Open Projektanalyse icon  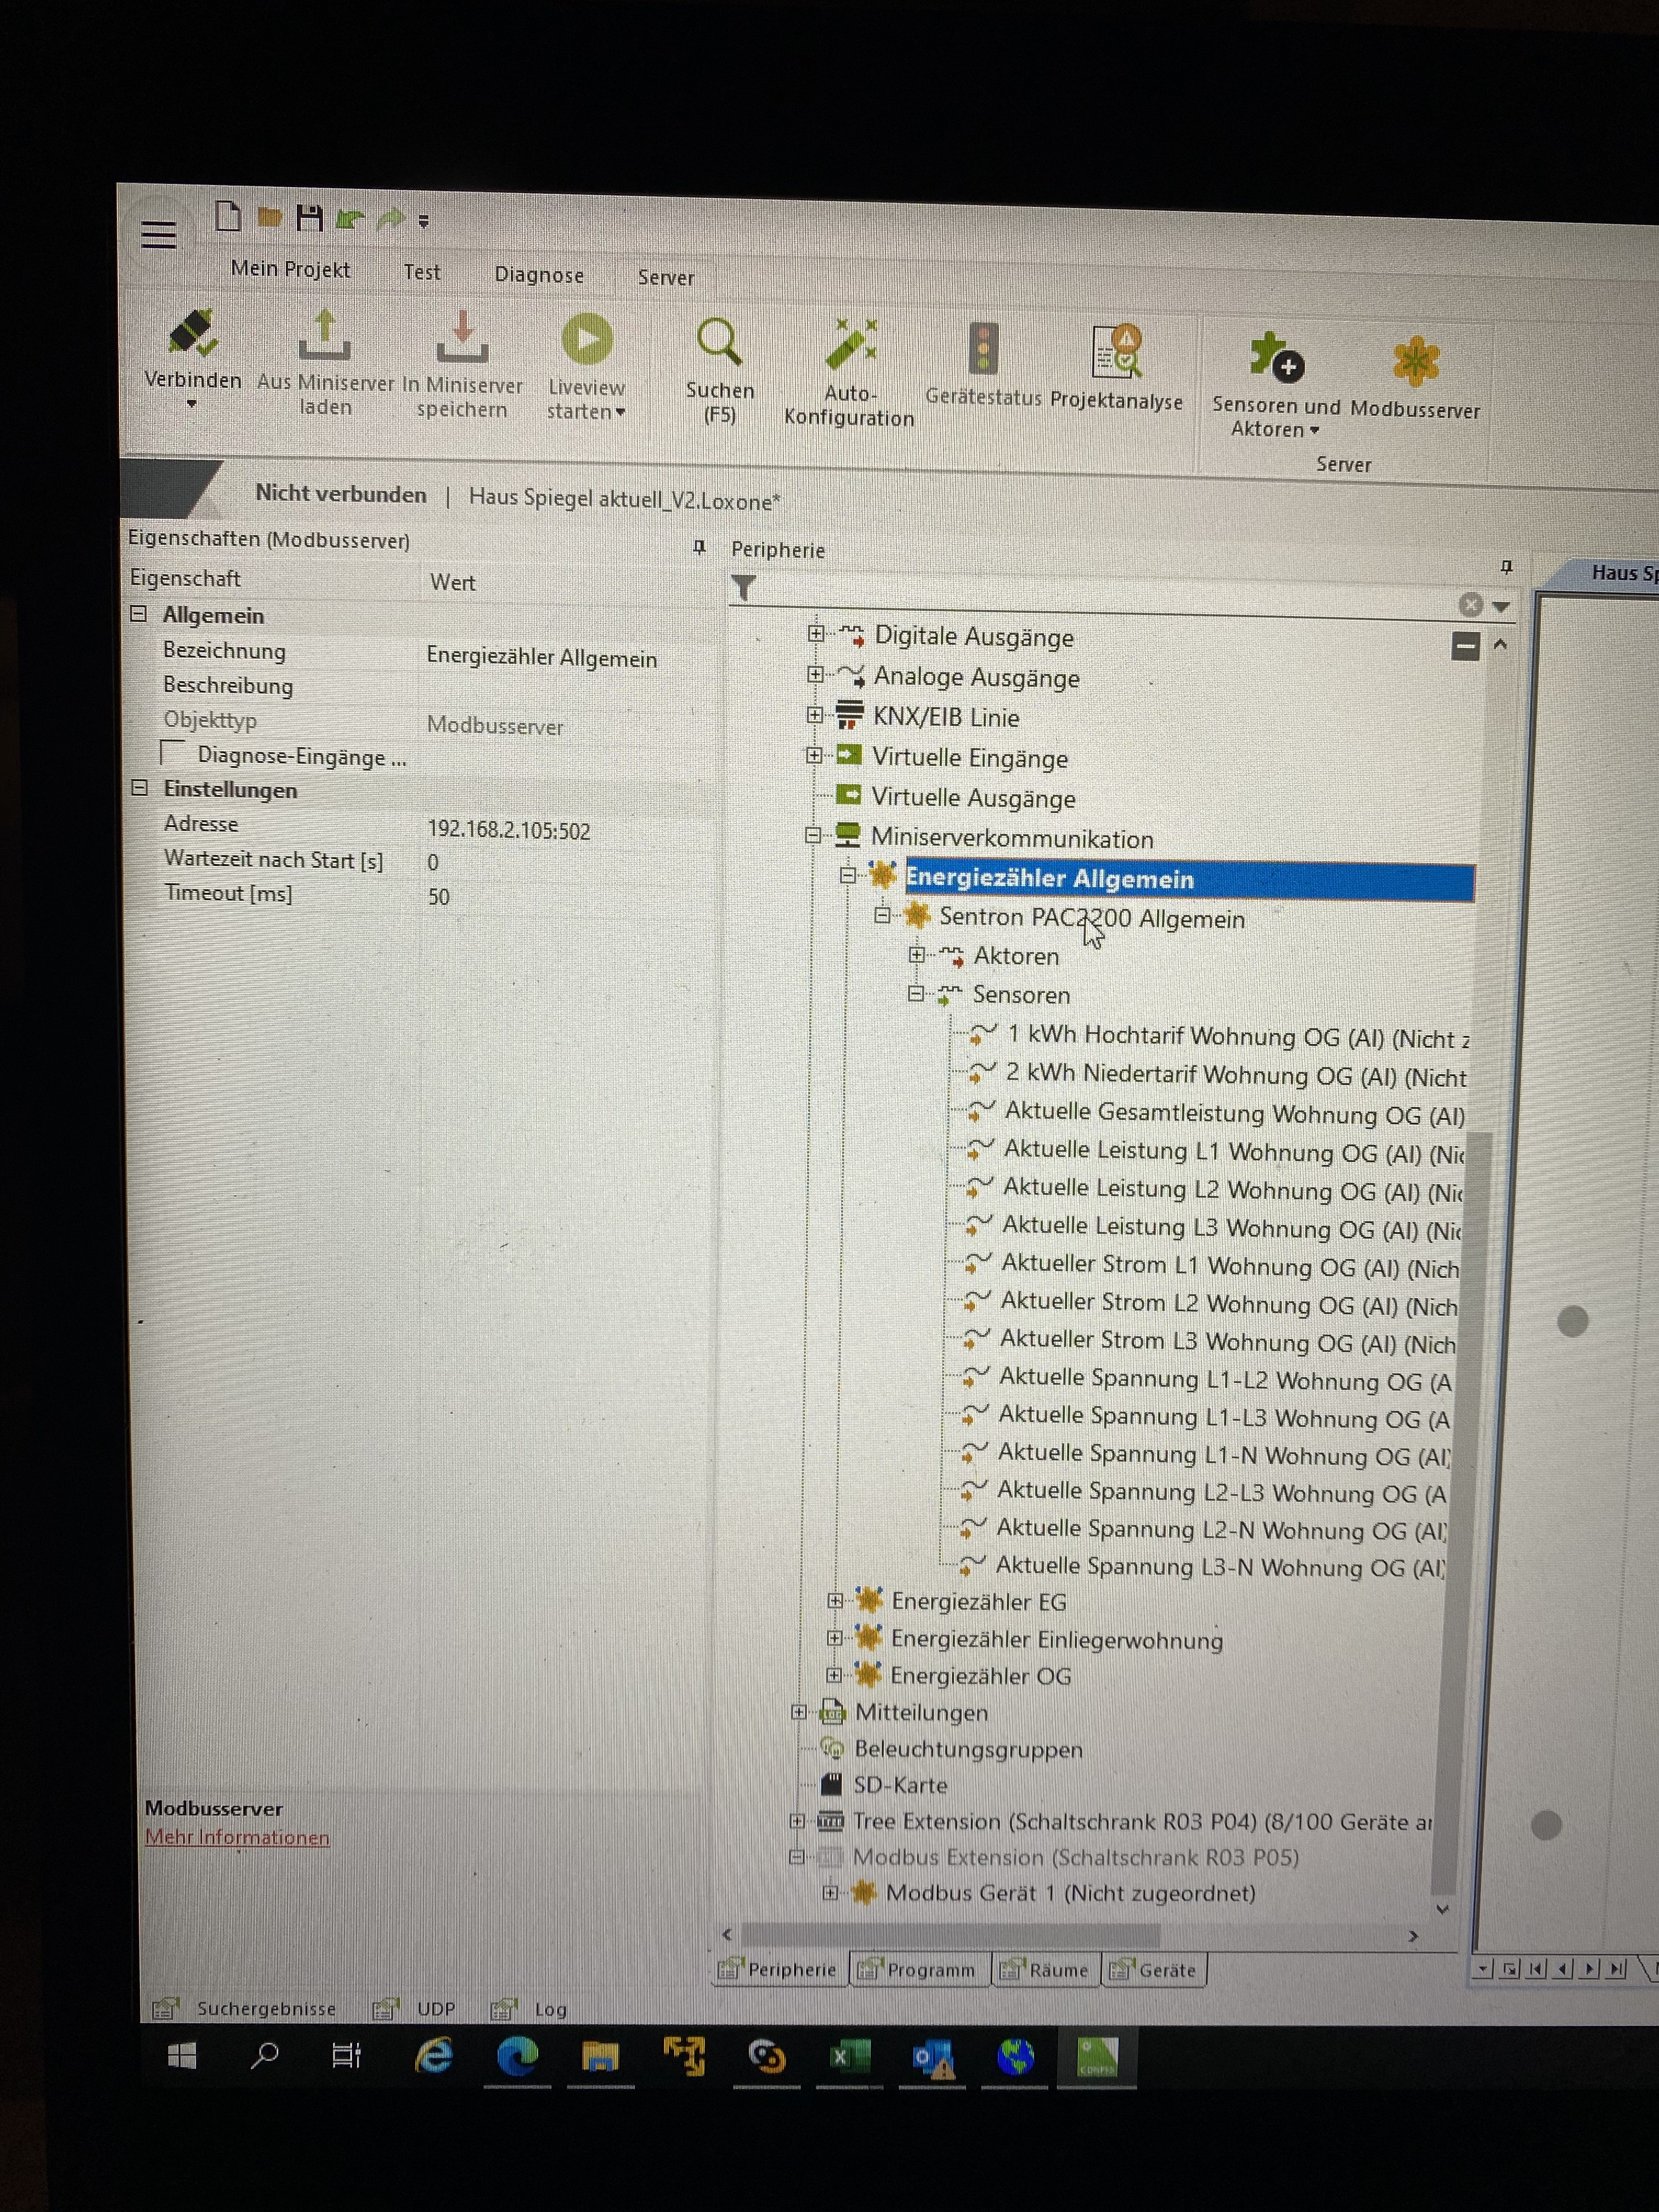tap(1116, 353)
